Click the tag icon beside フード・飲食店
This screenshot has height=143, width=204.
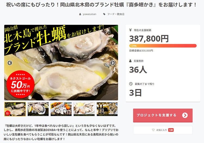click(x=104, y=14)
